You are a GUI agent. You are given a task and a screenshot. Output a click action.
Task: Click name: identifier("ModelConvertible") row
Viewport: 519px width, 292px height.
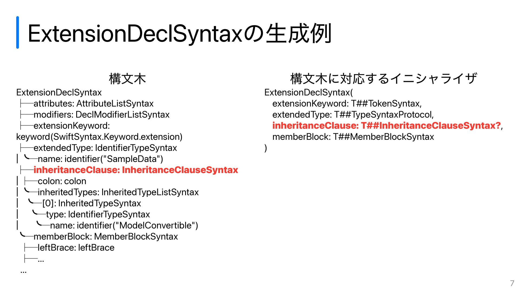point(124,225)
